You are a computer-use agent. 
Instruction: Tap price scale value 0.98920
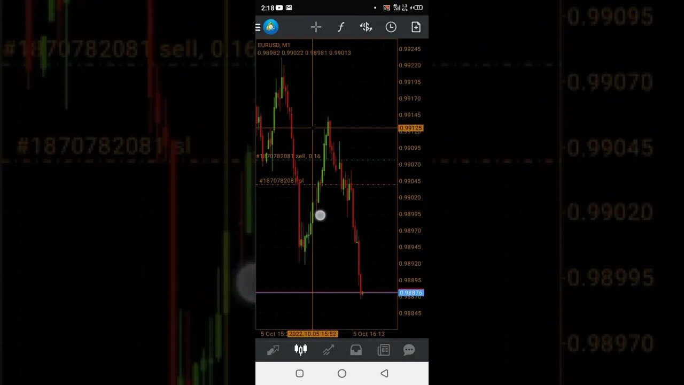point(410,264)
